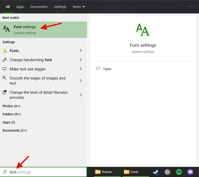199x177 pixels.
Task: Switch to the Settings tab
Action: tap(60, 7)
